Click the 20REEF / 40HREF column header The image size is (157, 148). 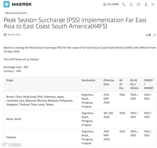click(x=149, y=84)
